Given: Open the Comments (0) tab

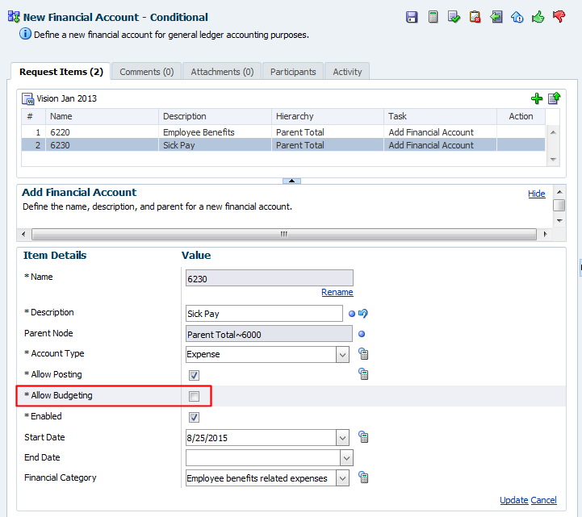Looking at the screenshot, I should point(147,72).
